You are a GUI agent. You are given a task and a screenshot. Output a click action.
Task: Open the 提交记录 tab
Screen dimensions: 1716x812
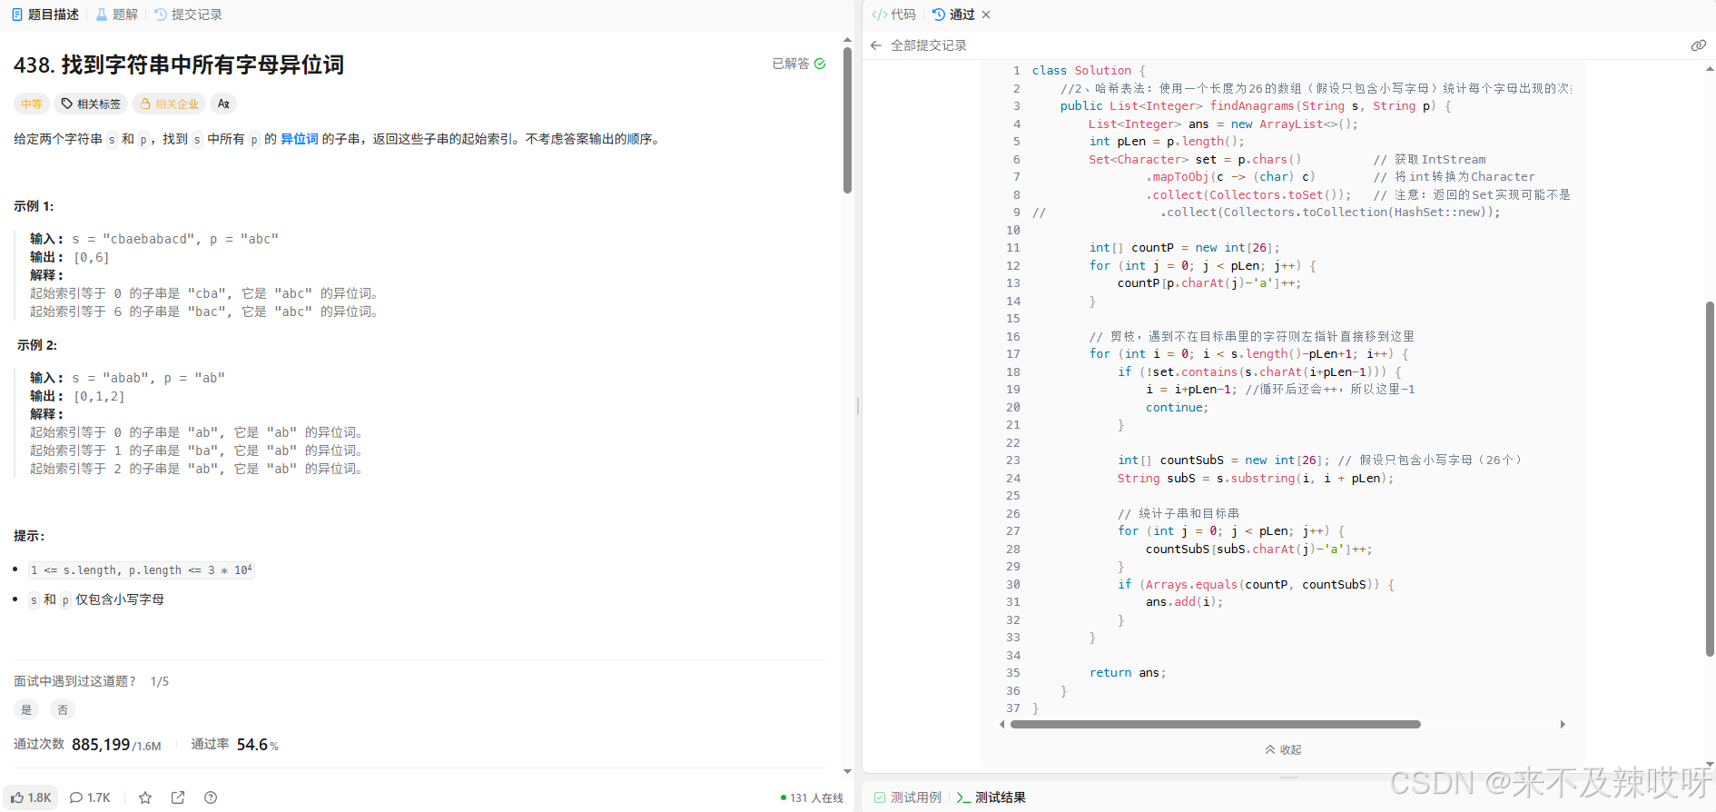189,15
